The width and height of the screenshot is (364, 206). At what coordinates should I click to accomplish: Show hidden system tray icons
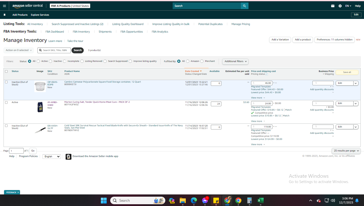point(310,200)
